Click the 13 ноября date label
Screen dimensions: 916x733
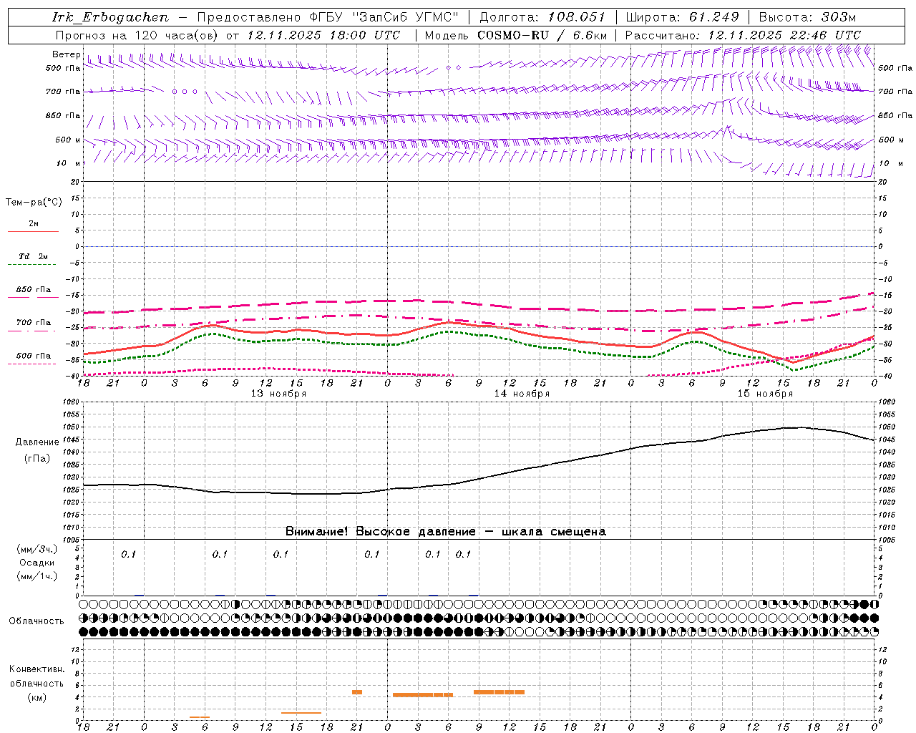tap(278, 394)
